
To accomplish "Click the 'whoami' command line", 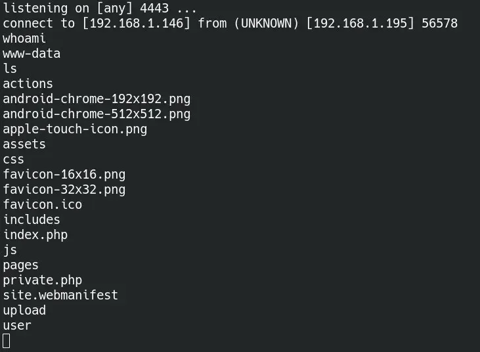I will [24, 39].
